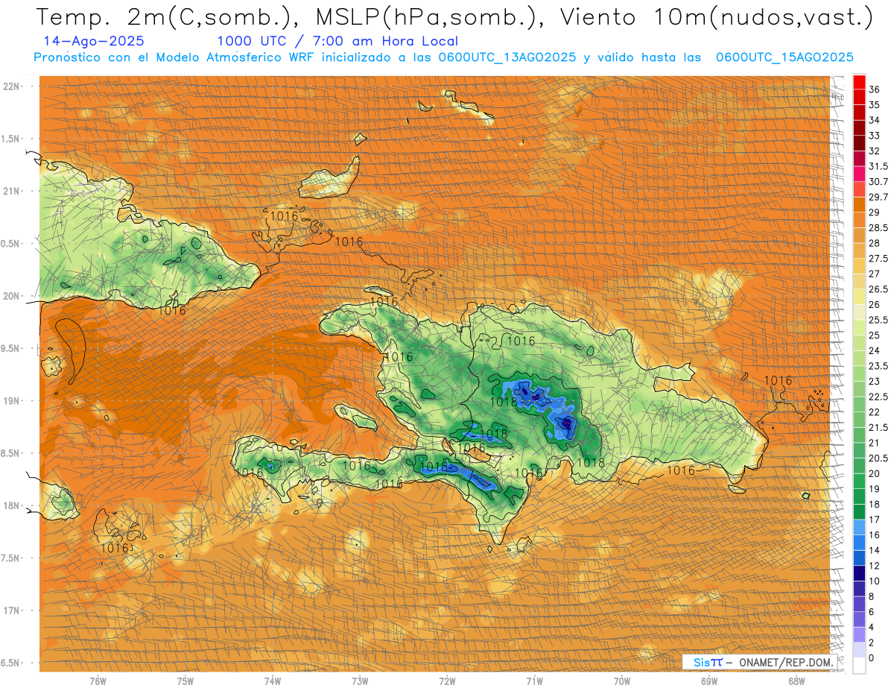Click legend value '0'

pos(872,658)
